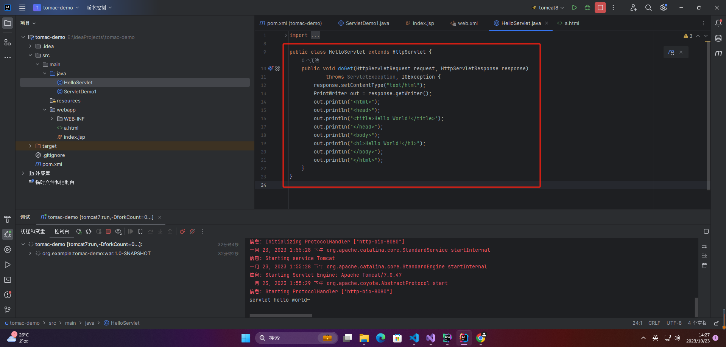Switch to index.jsp editor tab
726x347 pixels.
(419, 23)
